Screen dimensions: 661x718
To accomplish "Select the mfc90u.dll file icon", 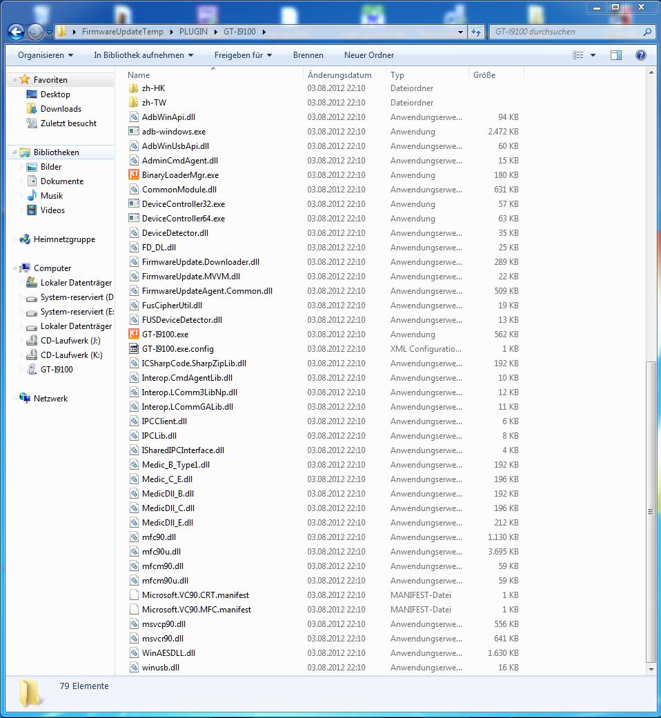I will [134, 551].
